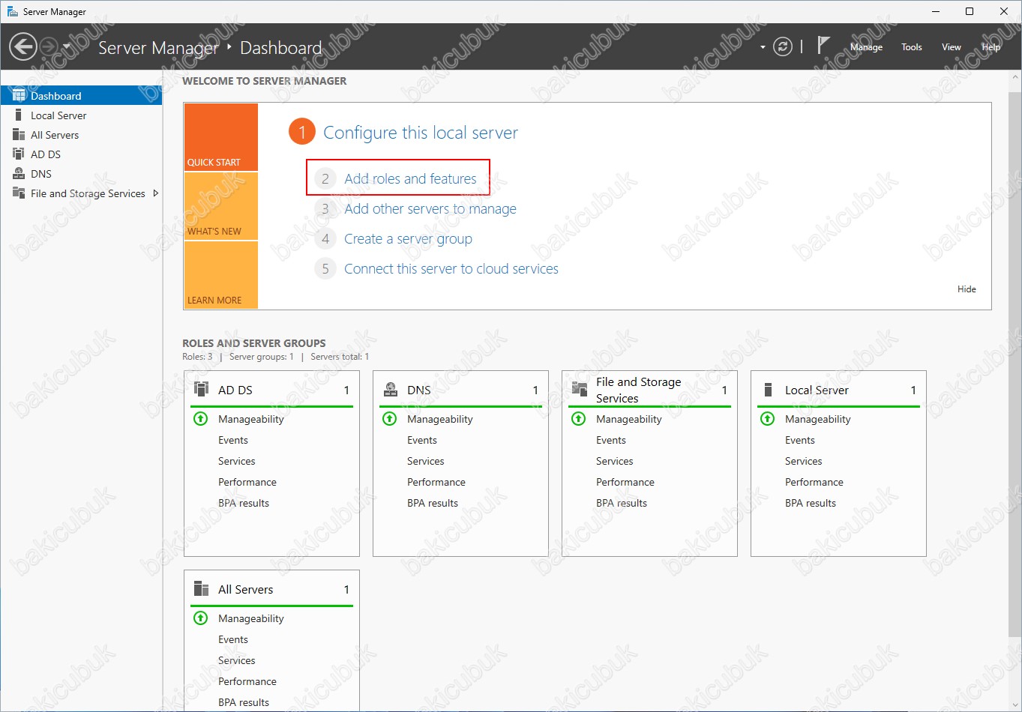The width and height of the screenshot is (1022, 712).
Task: Open Events in All Servers tile
Action: click(x=233, y=639)
